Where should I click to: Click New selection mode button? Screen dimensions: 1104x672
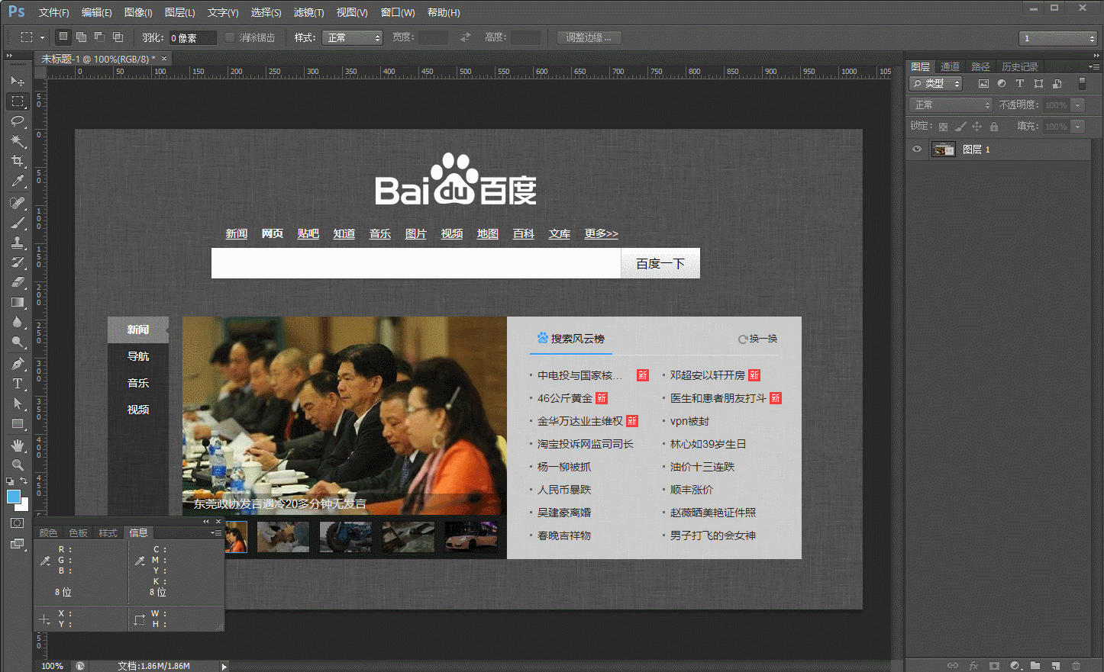pyautogui.click(x=63, y=37)
